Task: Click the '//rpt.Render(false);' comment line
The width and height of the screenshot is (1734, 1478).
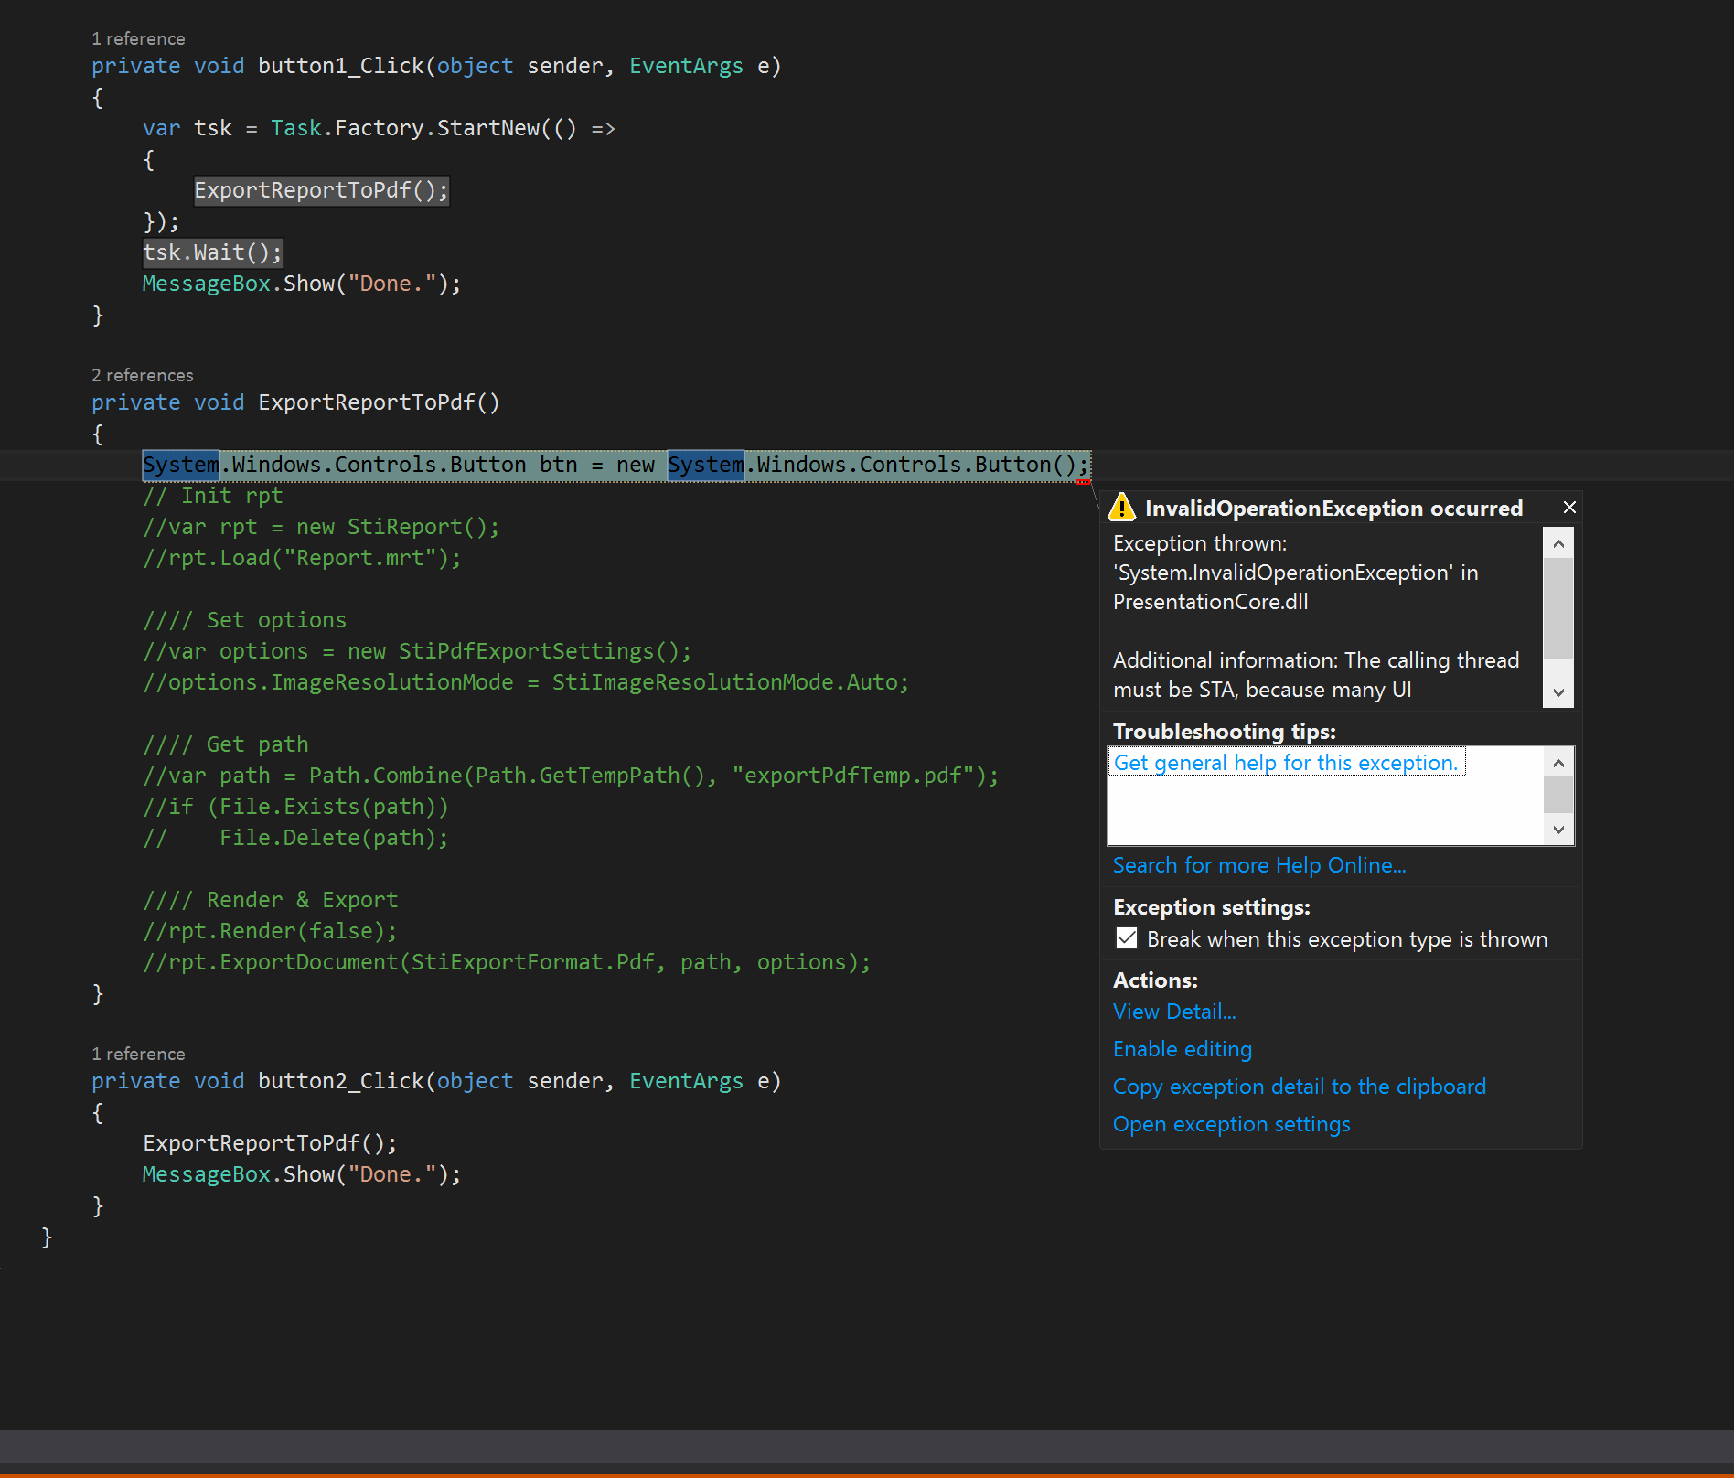Action: coord(270,931)
